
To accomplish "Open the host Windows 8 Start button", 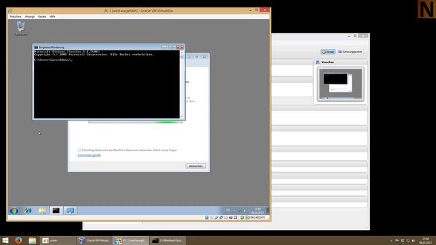I will (x=5, y=240).
